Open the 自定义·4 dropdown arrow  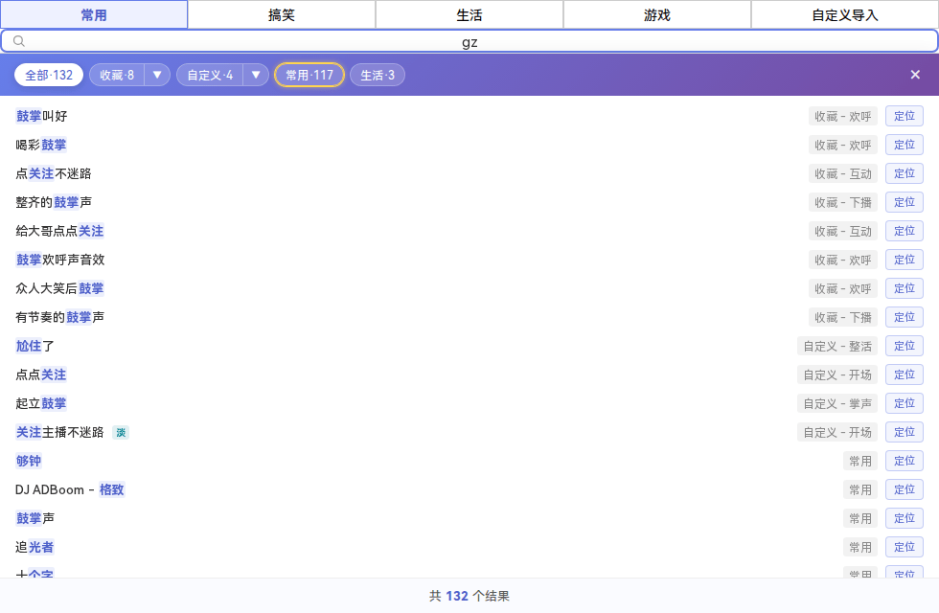tap(256, 75)
